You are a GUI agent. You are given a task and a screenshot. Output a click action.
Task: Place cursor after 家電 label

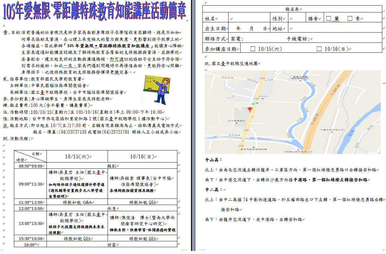[x=244, y=39]
